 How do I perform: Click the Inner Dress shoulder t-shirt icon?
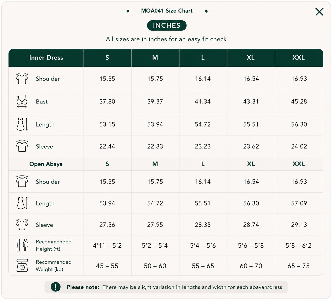point(22,79)
